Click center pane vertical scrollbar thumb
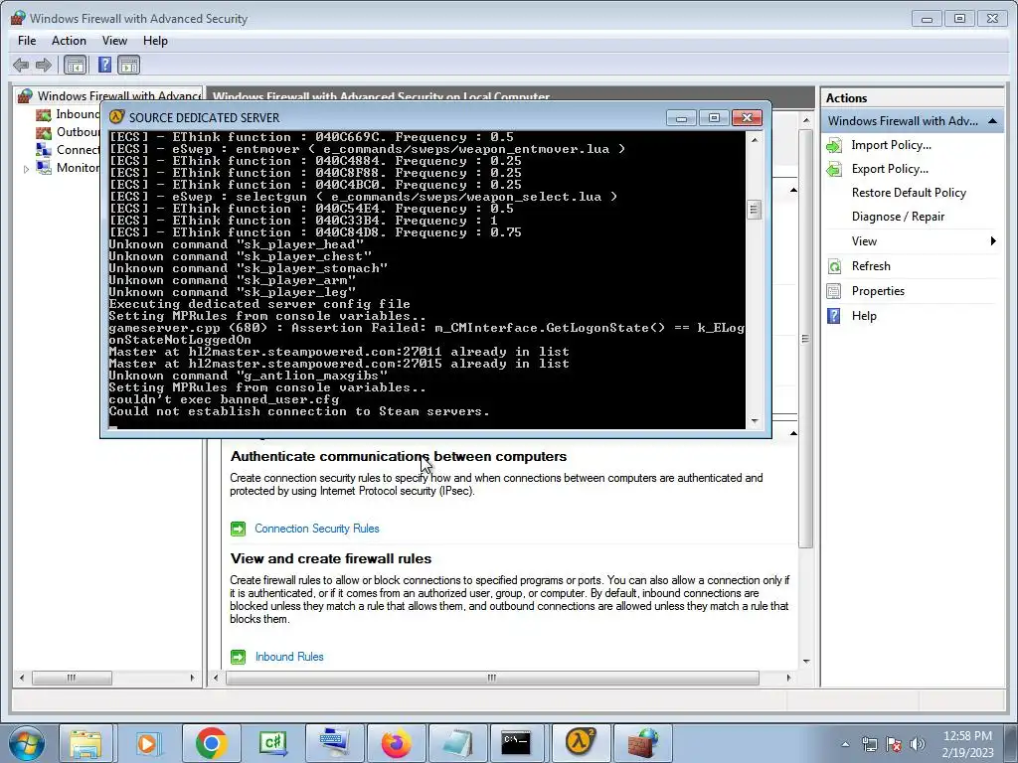 tap(805, 339)
